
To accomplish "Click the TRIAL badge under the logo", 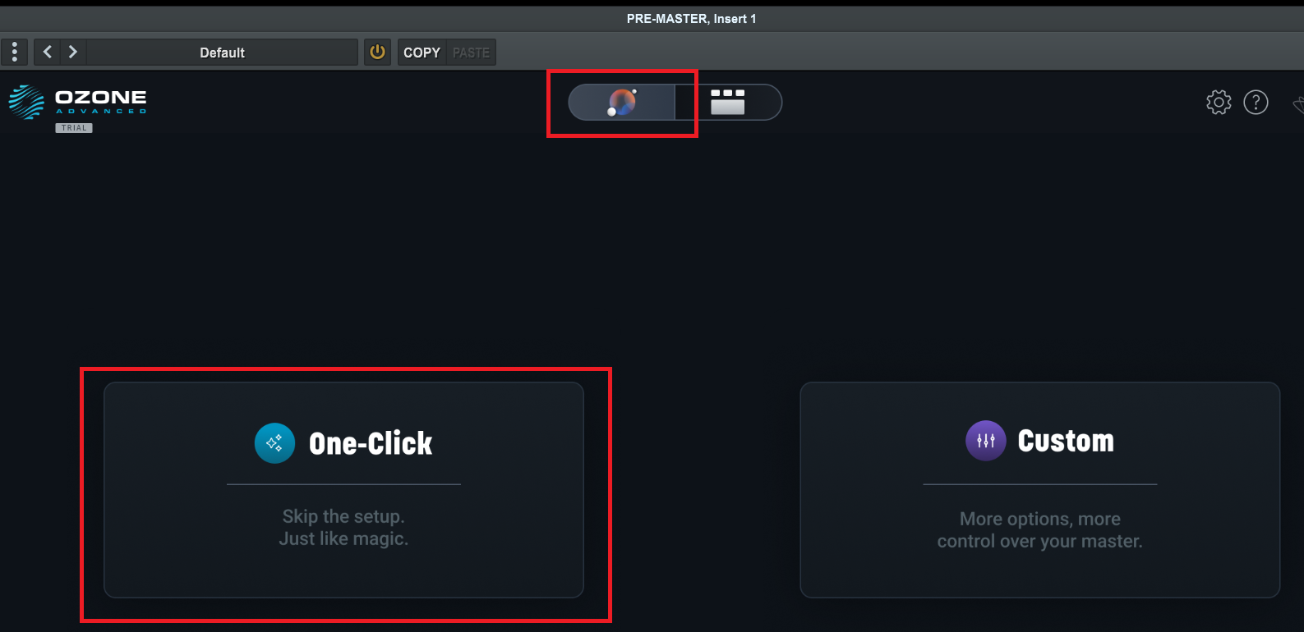I will click(74, 128).
